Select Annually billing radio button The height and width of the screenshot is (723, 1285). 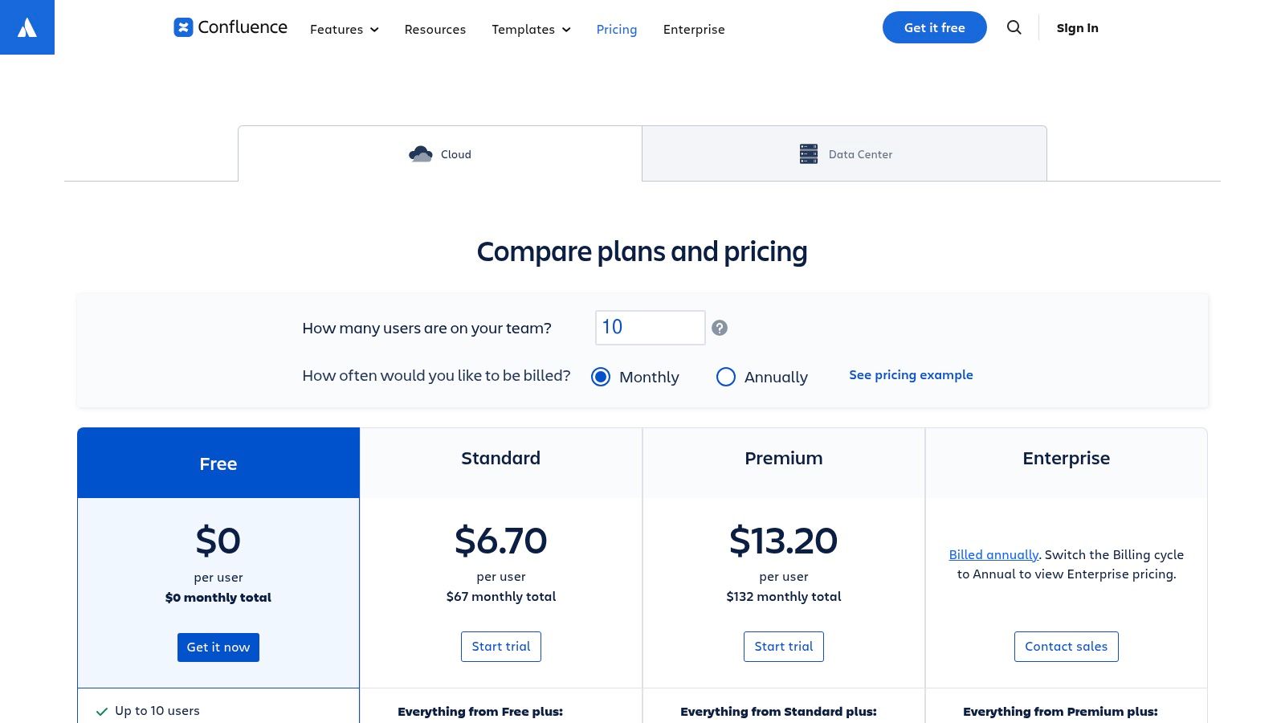(725, 377)
